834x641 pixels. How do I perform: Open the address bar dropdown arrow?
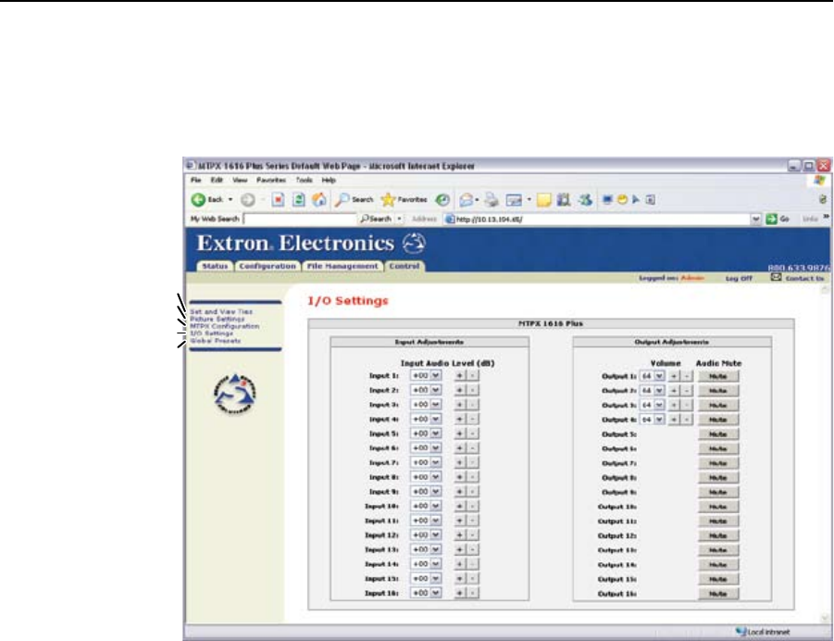click(756, 219)
